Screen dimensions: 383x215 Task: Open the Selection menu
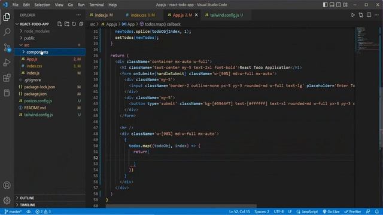point(42,5)
